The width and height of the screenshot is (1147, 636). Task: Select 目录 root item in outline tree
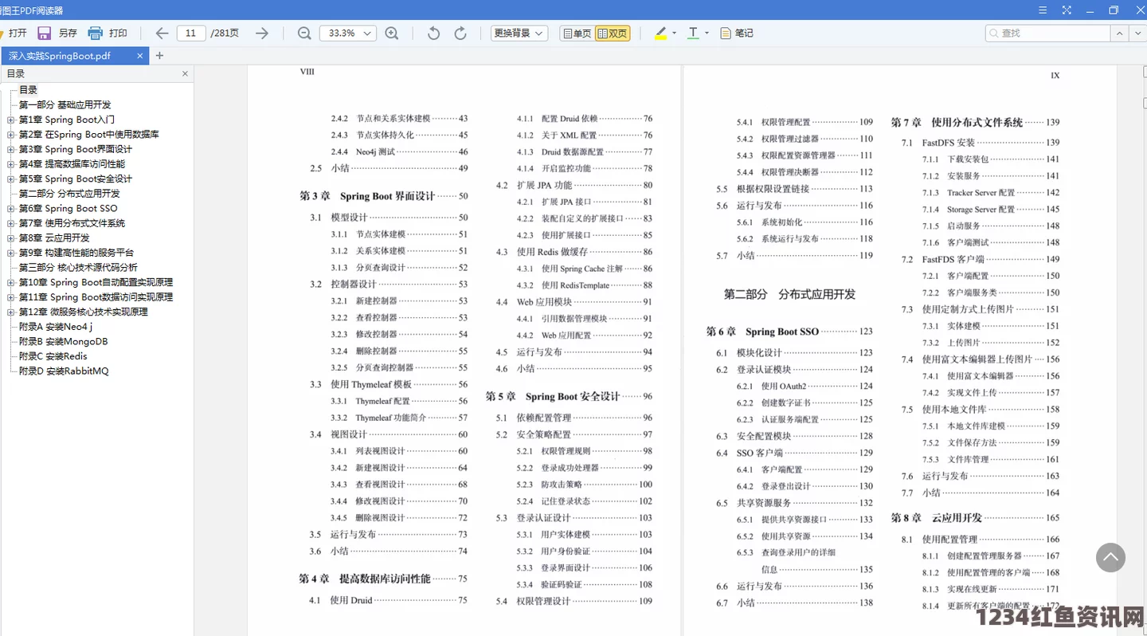click(28, 90)
